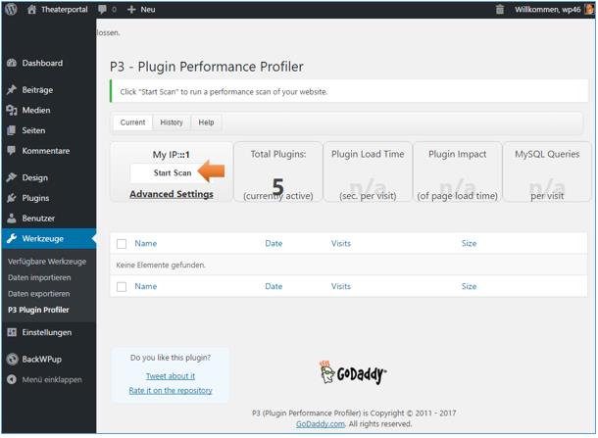The image size is (598, 438).
Task: Tick the select-all checkbox in table footer
Action: [x=122, y=287]
